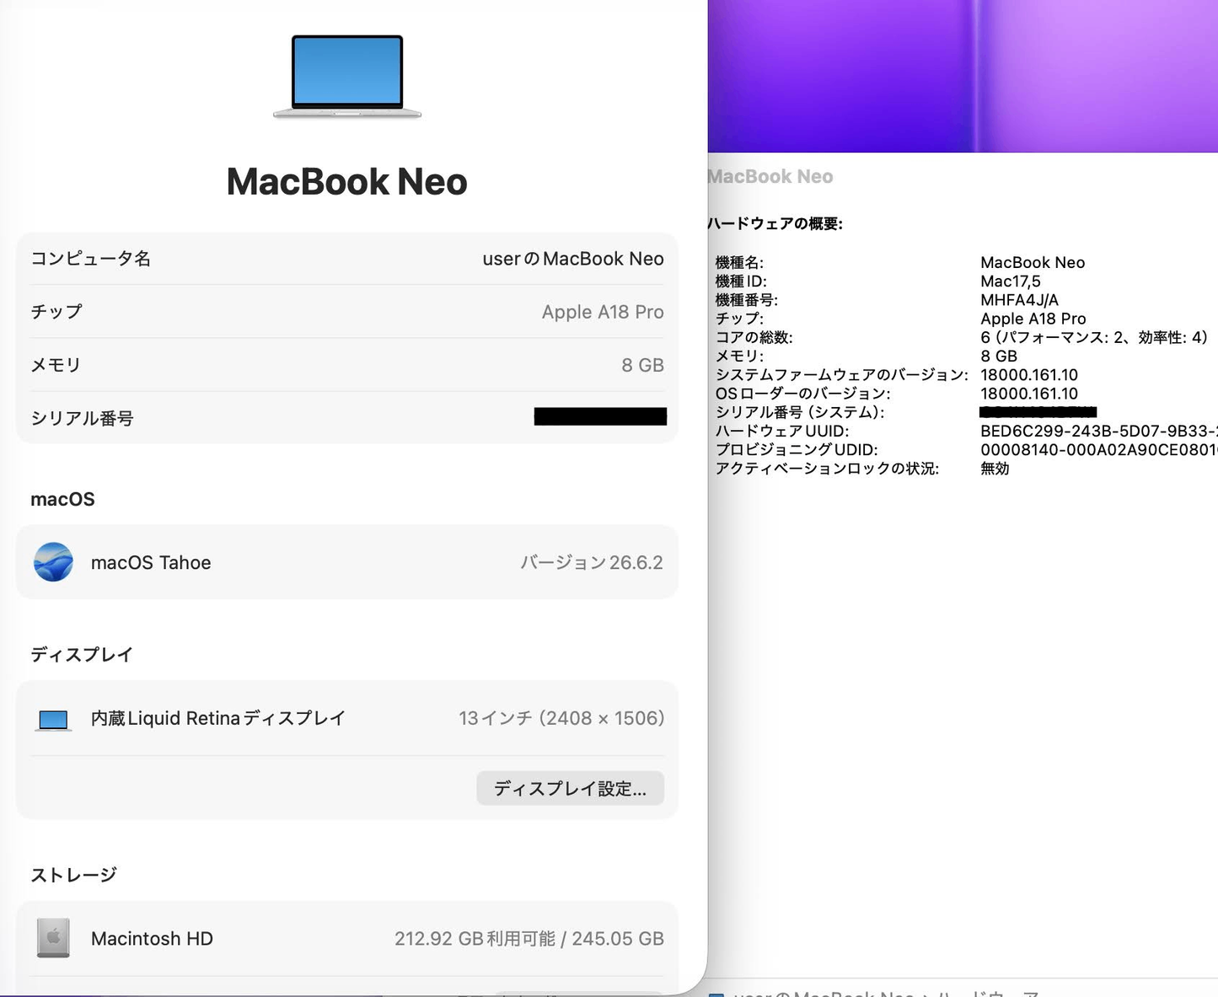This screenshot has height=997, width=1218.
Task: Click メモリ label in System Information
Action: point(739,356)
